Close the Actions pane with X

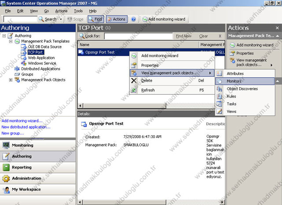tap(277, 28)
